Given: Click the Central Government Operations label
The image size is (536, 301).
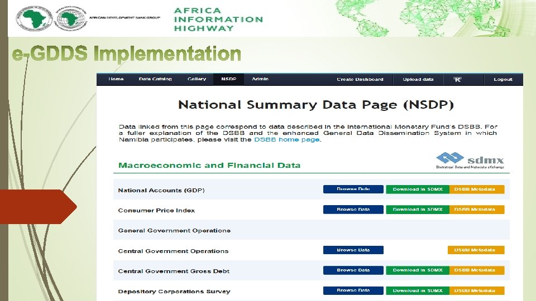Looking at the screenshot, I should (173, 251).
